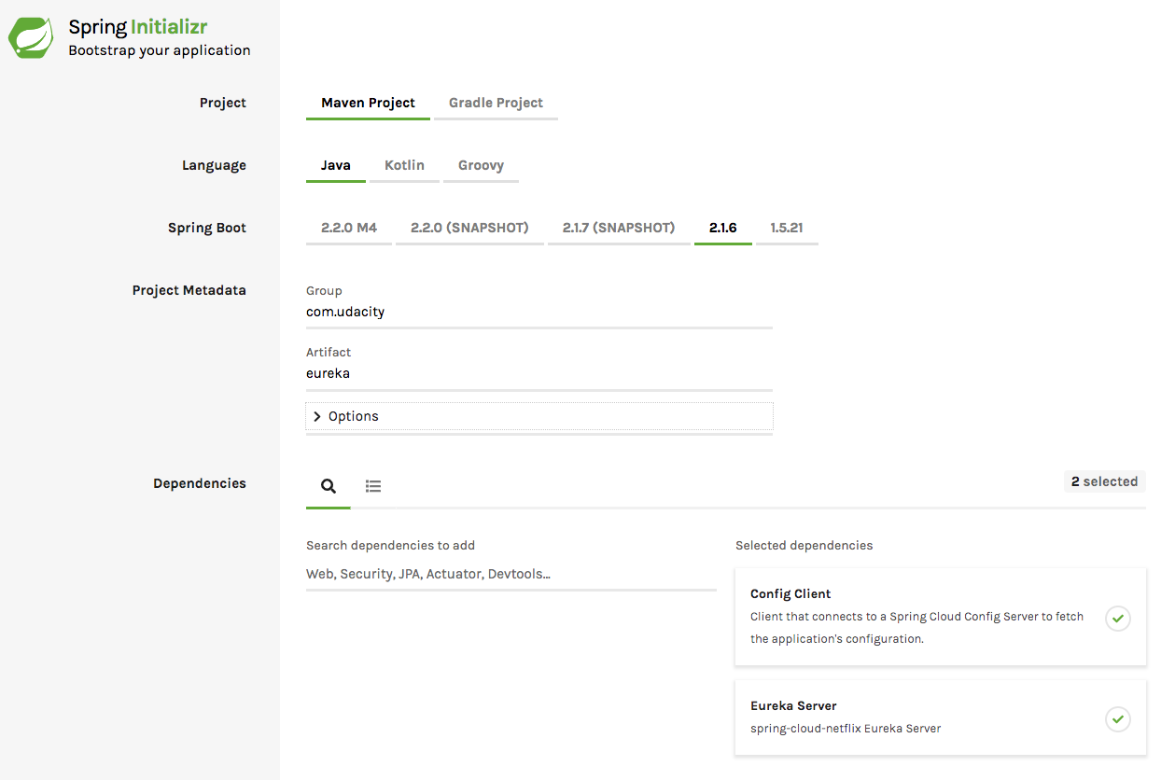Select Spring Boot version 2.1.6
The width and height of the screenshot is (1175, 780).
point(722,228)
